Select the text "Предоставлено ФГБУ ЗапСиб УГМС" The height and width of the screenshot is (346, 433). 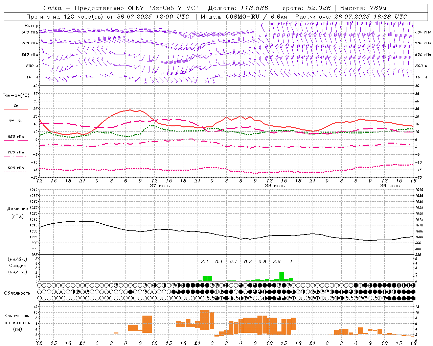pos(136,8)
